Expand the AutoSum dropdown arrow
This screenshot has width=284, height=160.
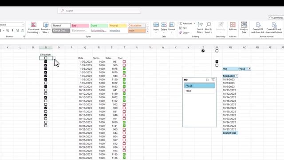[x=194, y=24]
